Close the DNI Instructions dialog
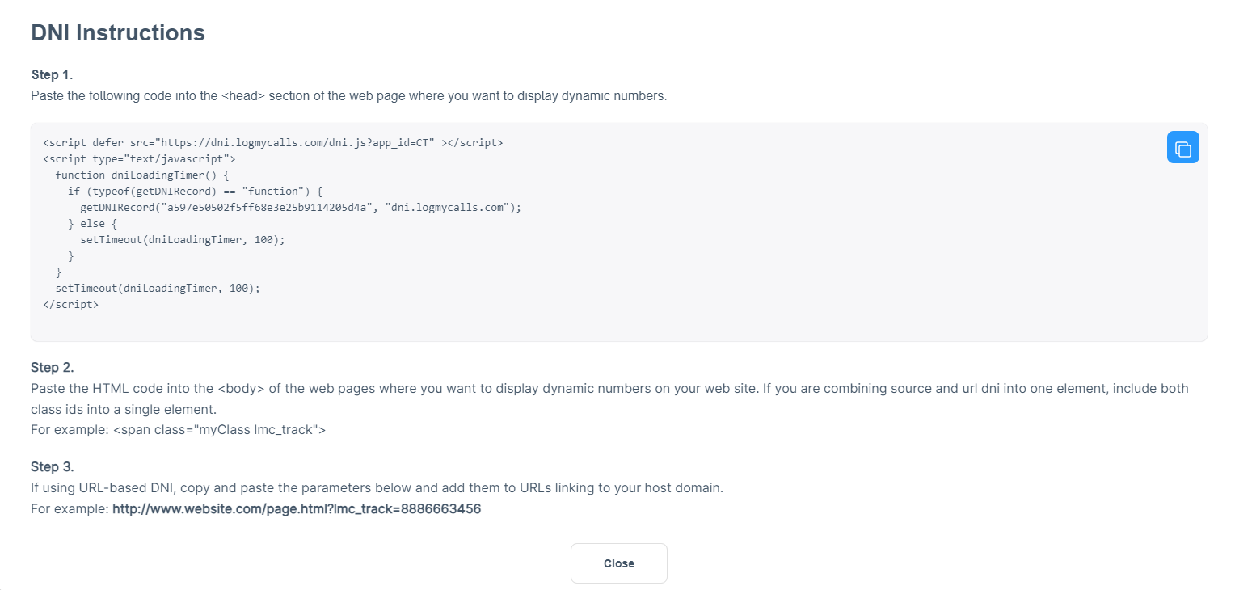This screenshot has height=590, width=1235. pos(619,563)
